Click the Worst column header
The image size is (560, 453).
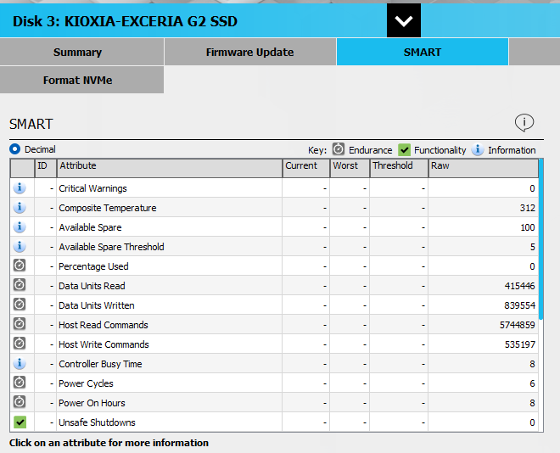pos(350,168)
